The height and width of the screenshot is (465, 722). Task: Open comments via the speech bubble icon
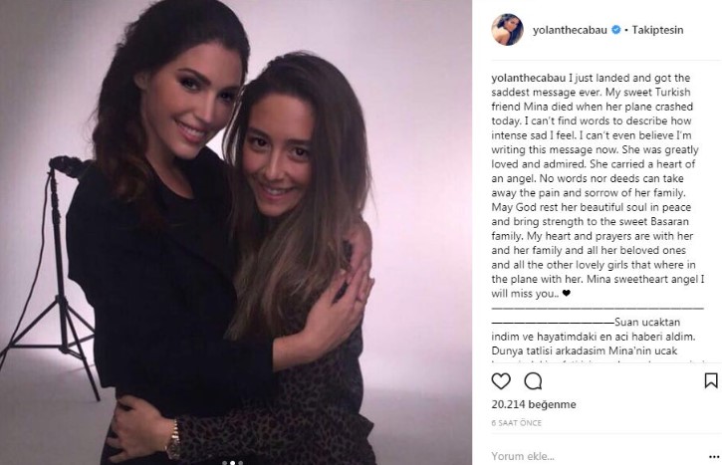(x=533, y=381)
